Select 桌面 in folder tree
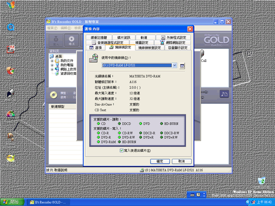Viewport: 275px width, 206px height. coord(58,56)
